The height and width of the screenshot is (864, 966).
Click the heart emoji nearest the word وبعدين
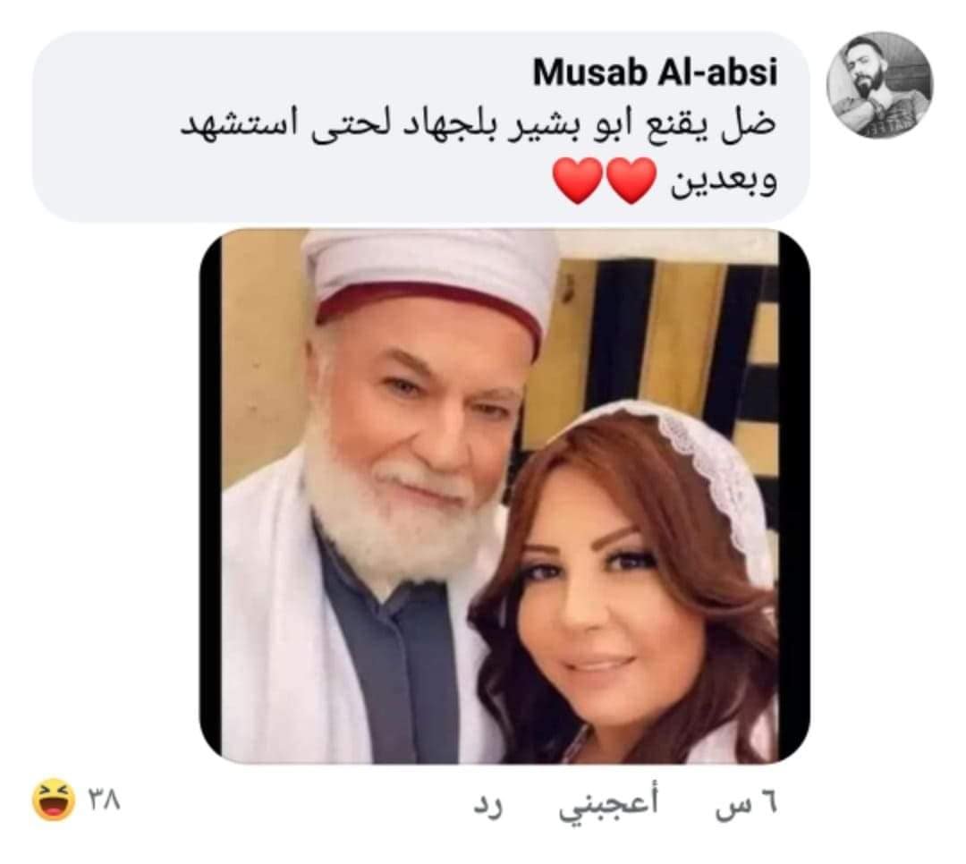631,180
